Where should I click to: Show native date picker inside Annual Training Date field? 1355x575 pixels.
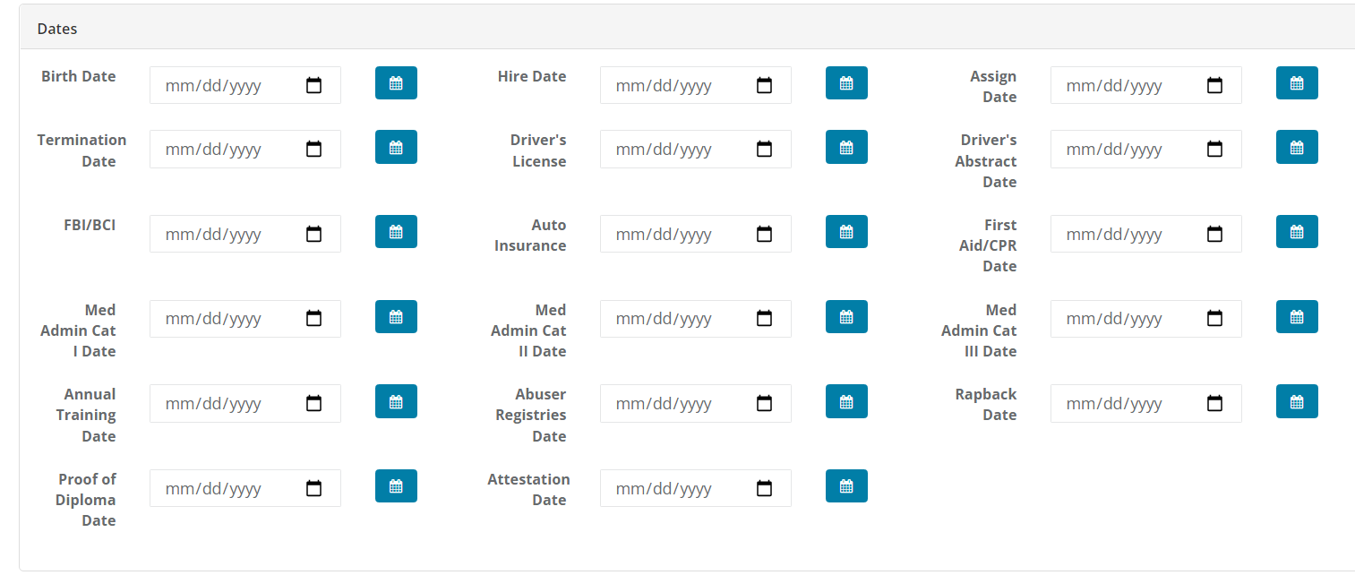[x=314, y=404]
